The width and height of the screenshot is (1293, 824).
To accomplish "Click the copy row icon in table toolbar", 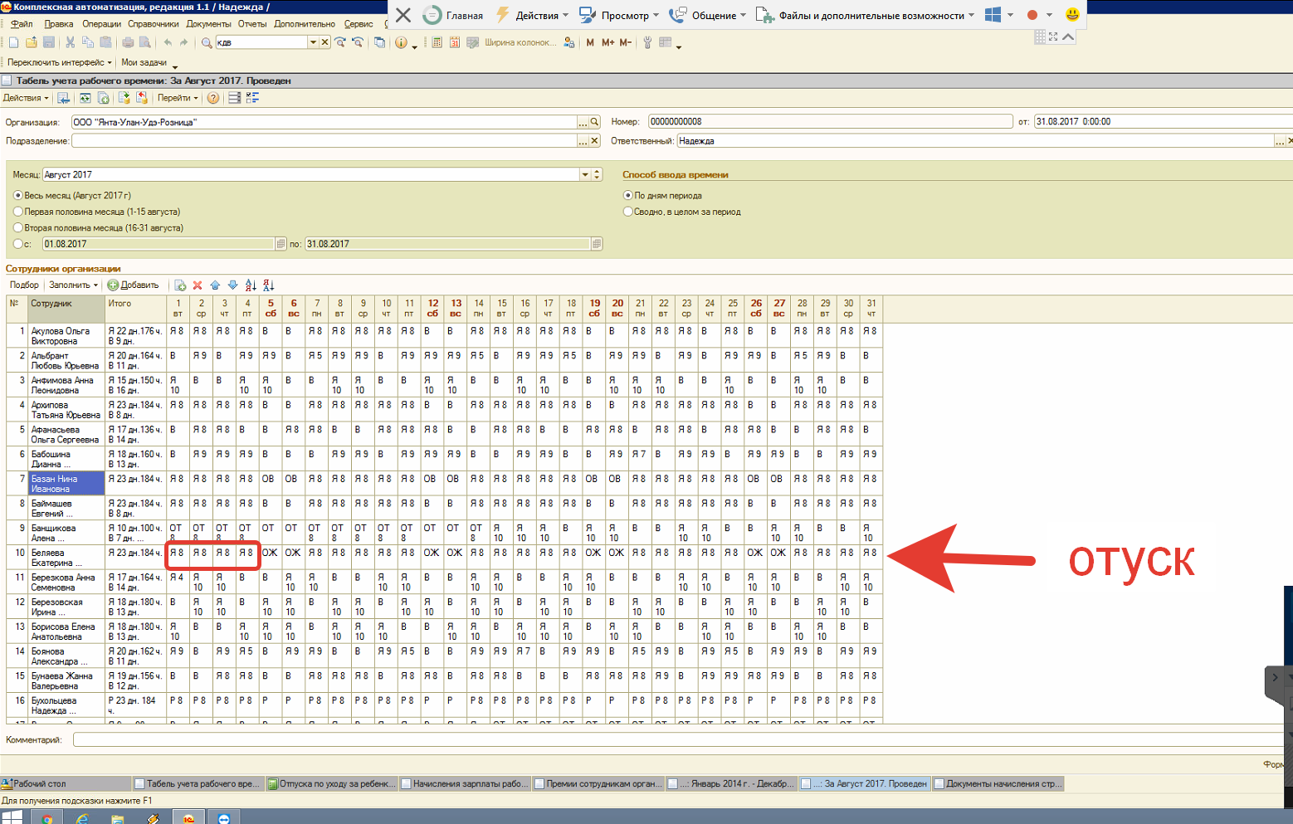I will coord(180,285).
